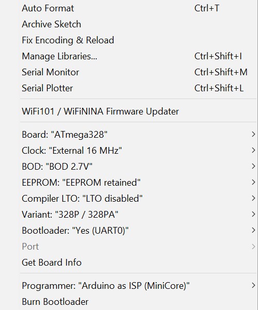Screen dimensions: 258x310
Task: Open Bootloader "Yes (UART0)" submenu
Action: coord(138,231)
